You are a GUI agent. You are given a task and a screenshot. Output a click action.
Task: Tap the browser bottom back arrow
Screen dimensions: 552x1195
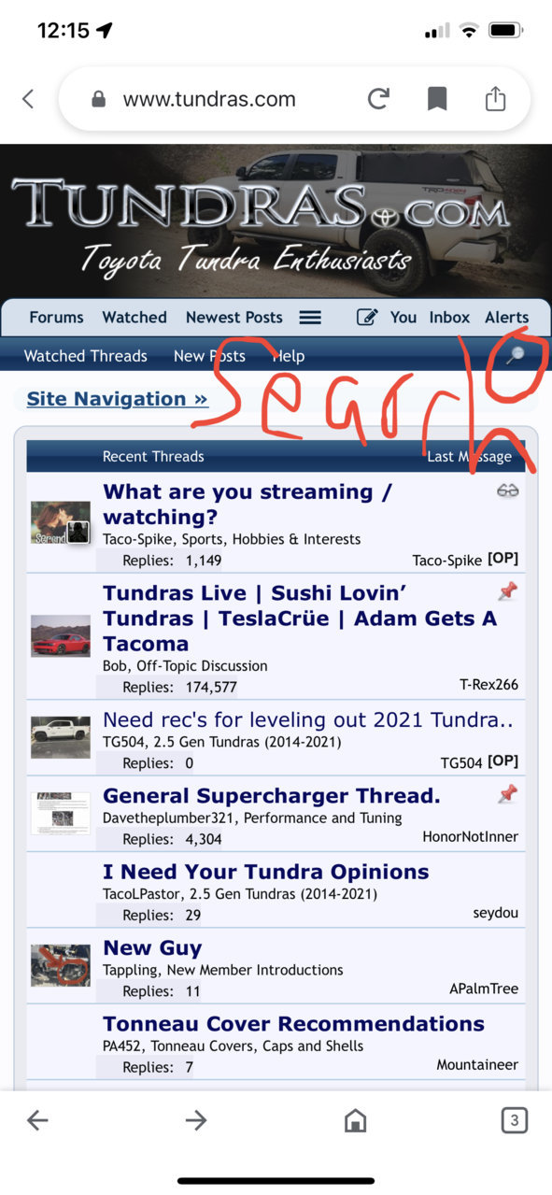point(37,1120)
